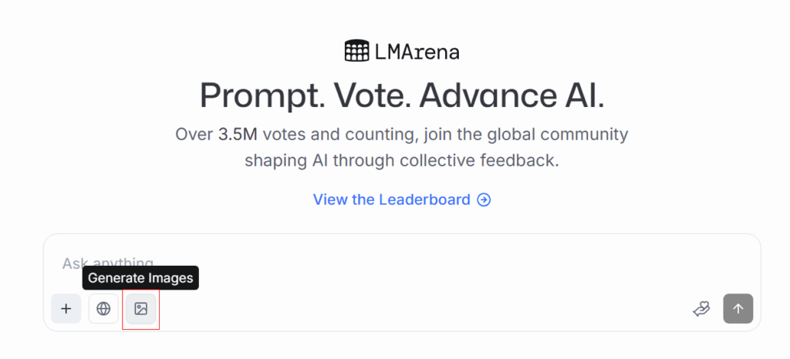
Task: Select the Prompt. Vote. Advance AI. headline
Action: click(402, 95)
